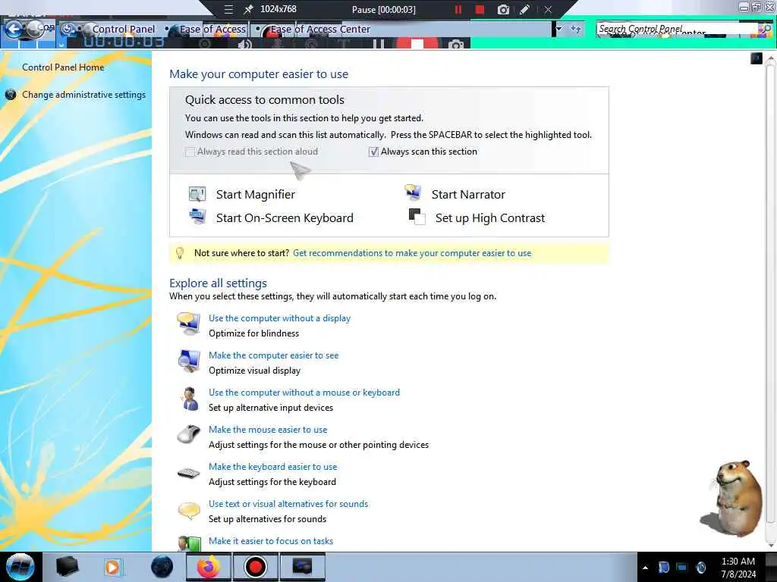Viewport: 777px width, 582px height.
Task: Click the 'Make the computer easier to see' icon
Action: 189,361
